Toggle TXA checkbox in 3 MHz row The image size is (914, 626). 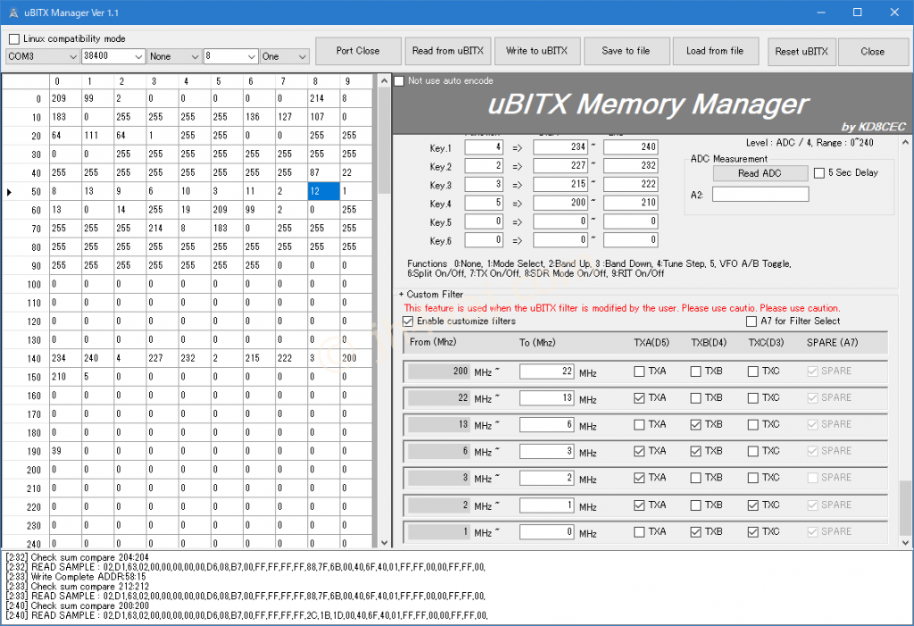click(x=639, y=479)
